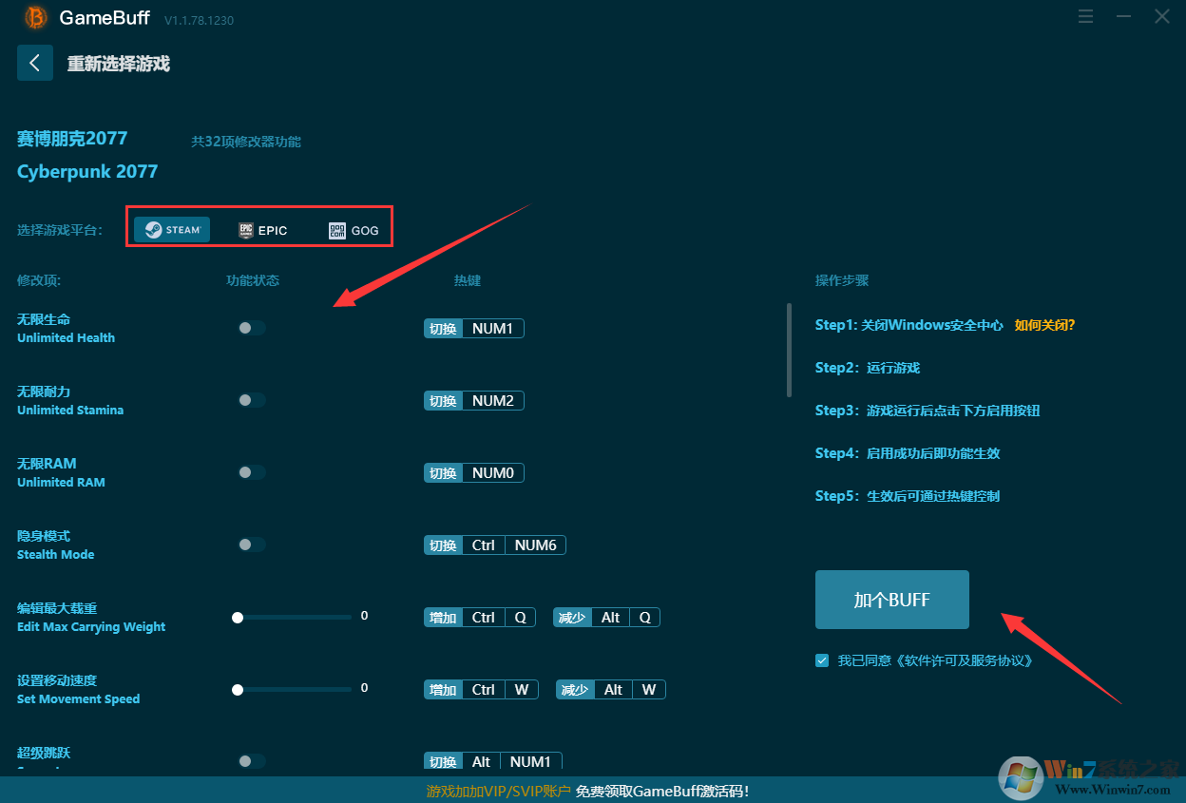
Task: Enable the Unlimited Health toggle
Action: point(251,328)
